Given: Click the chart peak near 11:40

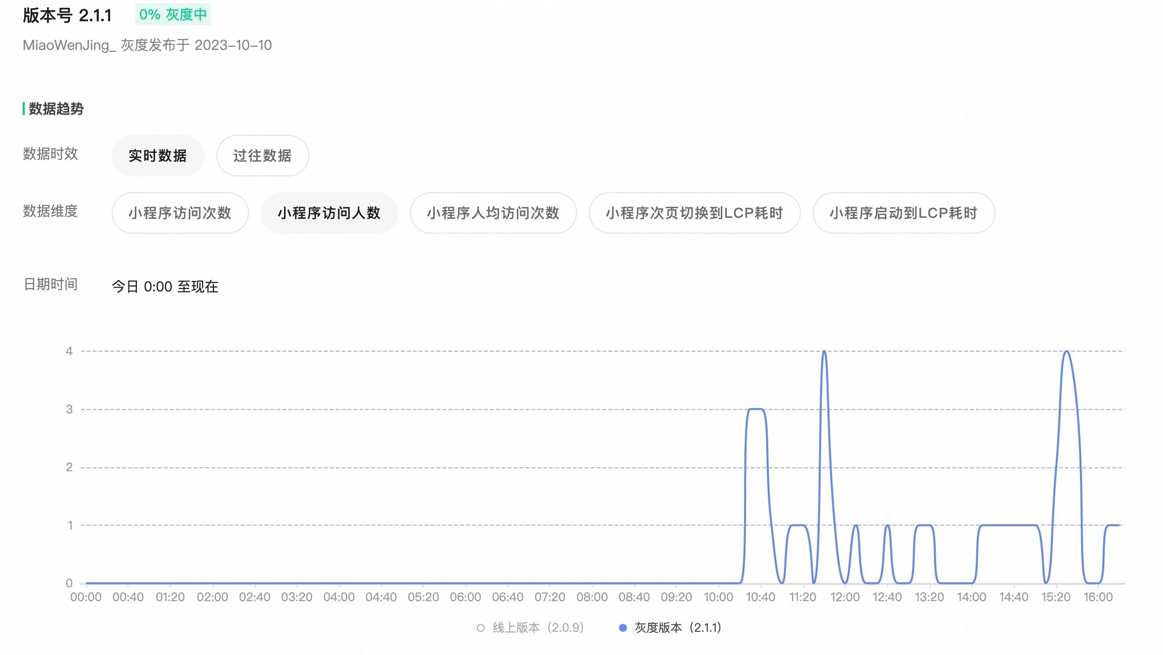Looking at the screenshot, I should pyautogui.click(x=824, y=352).
